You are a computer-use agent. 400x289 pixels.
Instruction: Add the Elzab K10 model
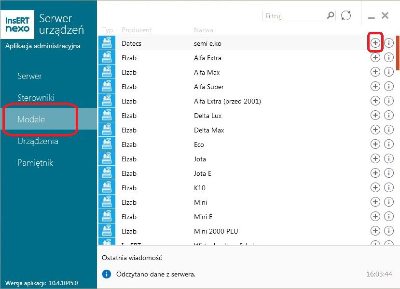(375, 188)
